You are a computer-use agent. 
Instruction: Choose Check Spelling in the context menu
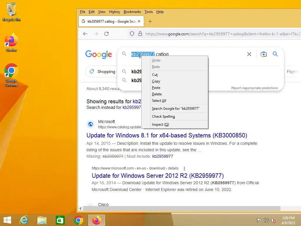click(x=175, y=117)
